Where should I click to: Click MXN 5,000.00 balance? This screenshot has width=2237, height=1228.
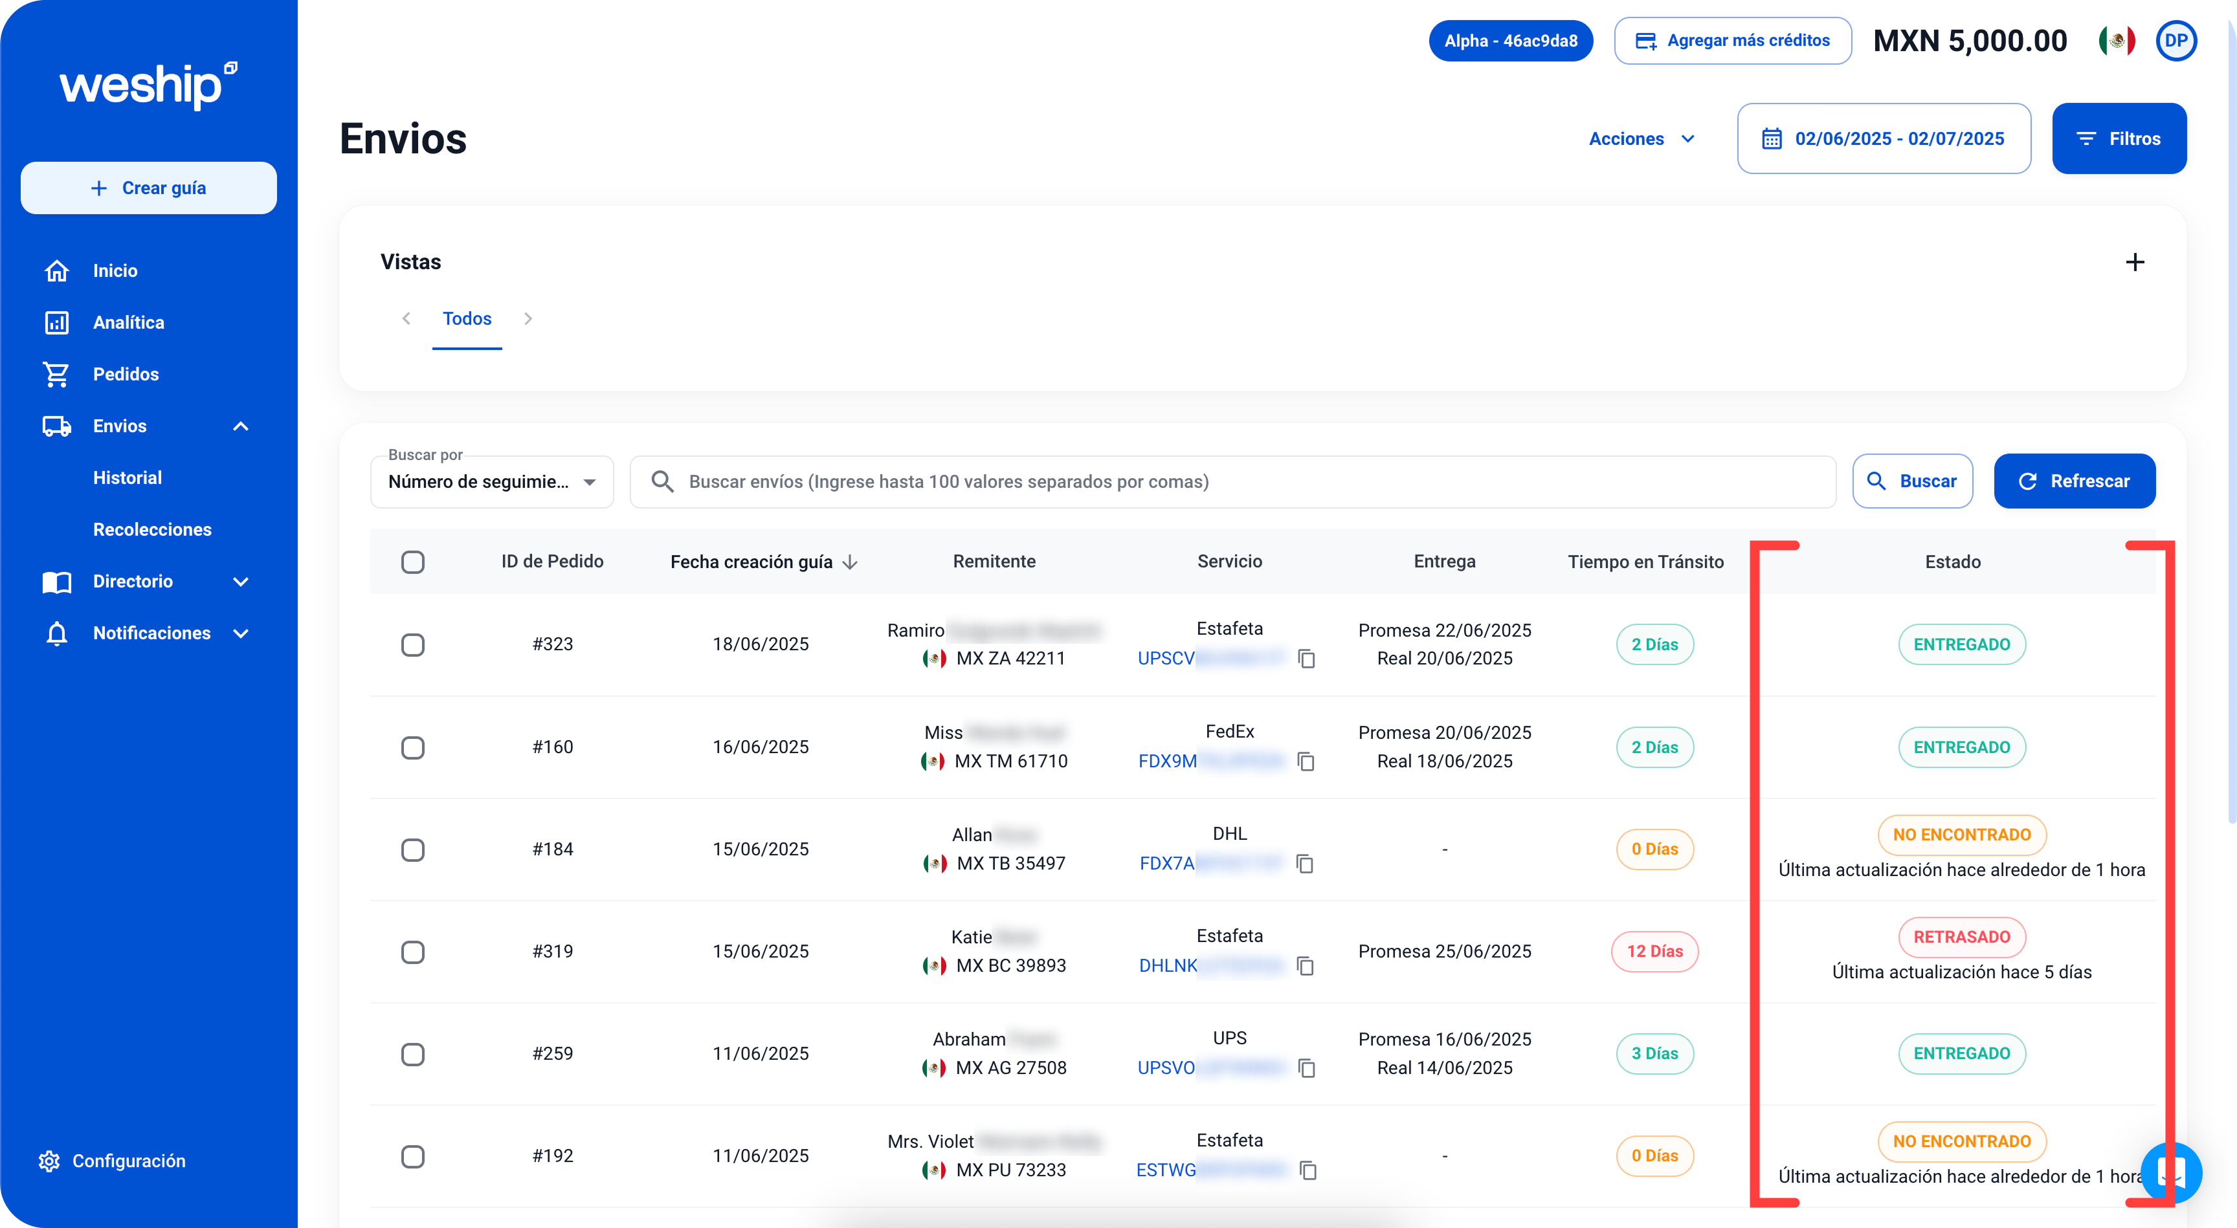point(1970,41)
